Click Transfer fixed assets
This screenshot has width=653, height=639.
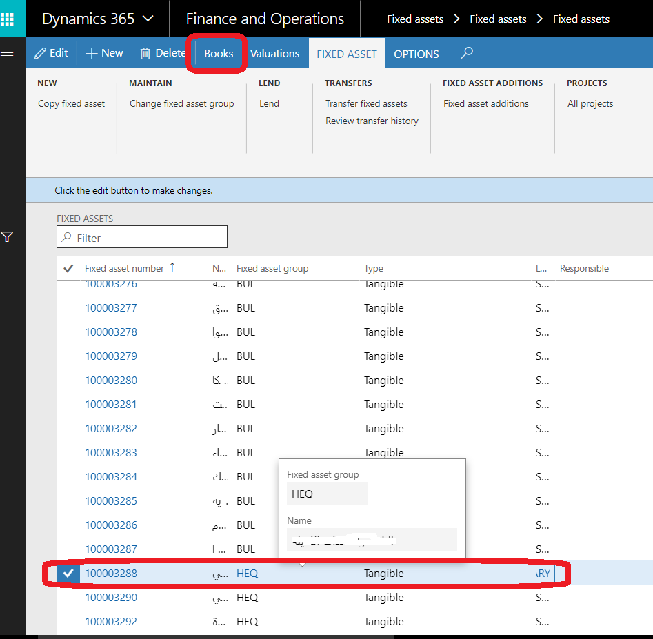click(366, 103)
